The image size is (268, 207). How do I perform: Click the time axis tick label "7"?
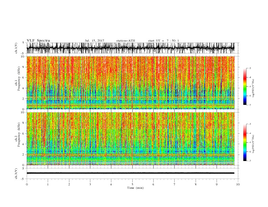click(x=175, y=184)
